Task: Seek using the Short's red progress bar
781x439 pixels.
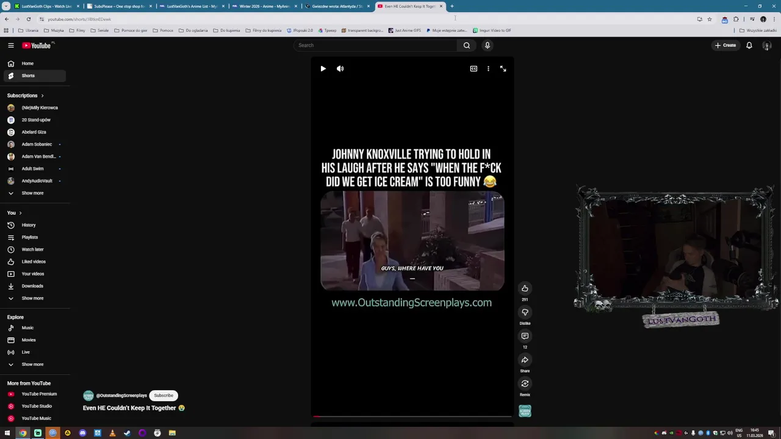Action: pyautogui.click(x=412, y=416)
